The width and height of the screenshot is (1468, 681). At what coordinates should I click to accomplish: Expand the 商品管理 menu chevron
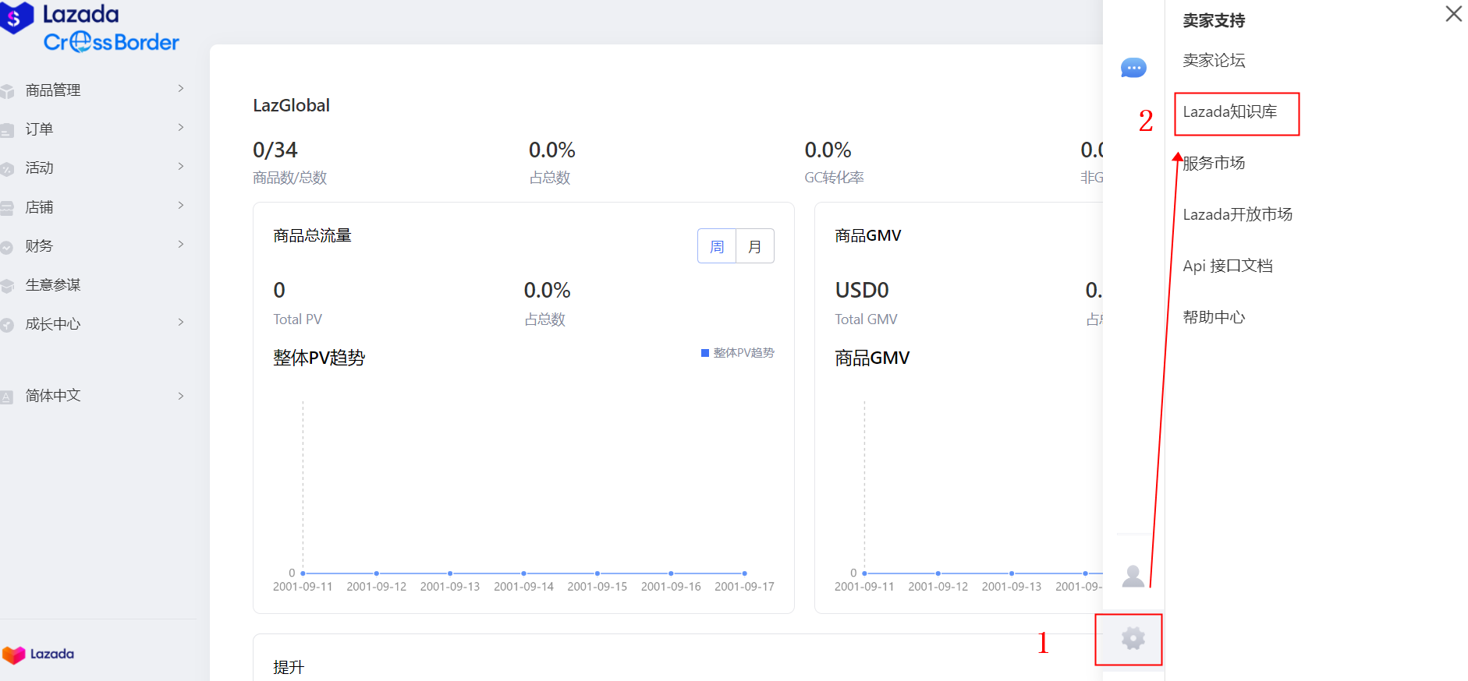[x=181, y=89]
